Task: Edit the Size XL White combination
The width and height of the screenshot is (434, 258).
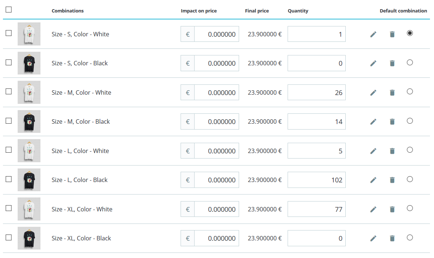Action: click(x=373, y=209)
